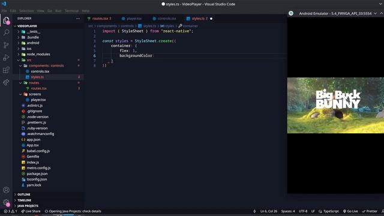384x216 pixels.
Task: Open the Manage gear icon
Action: [x=6, y=203]
